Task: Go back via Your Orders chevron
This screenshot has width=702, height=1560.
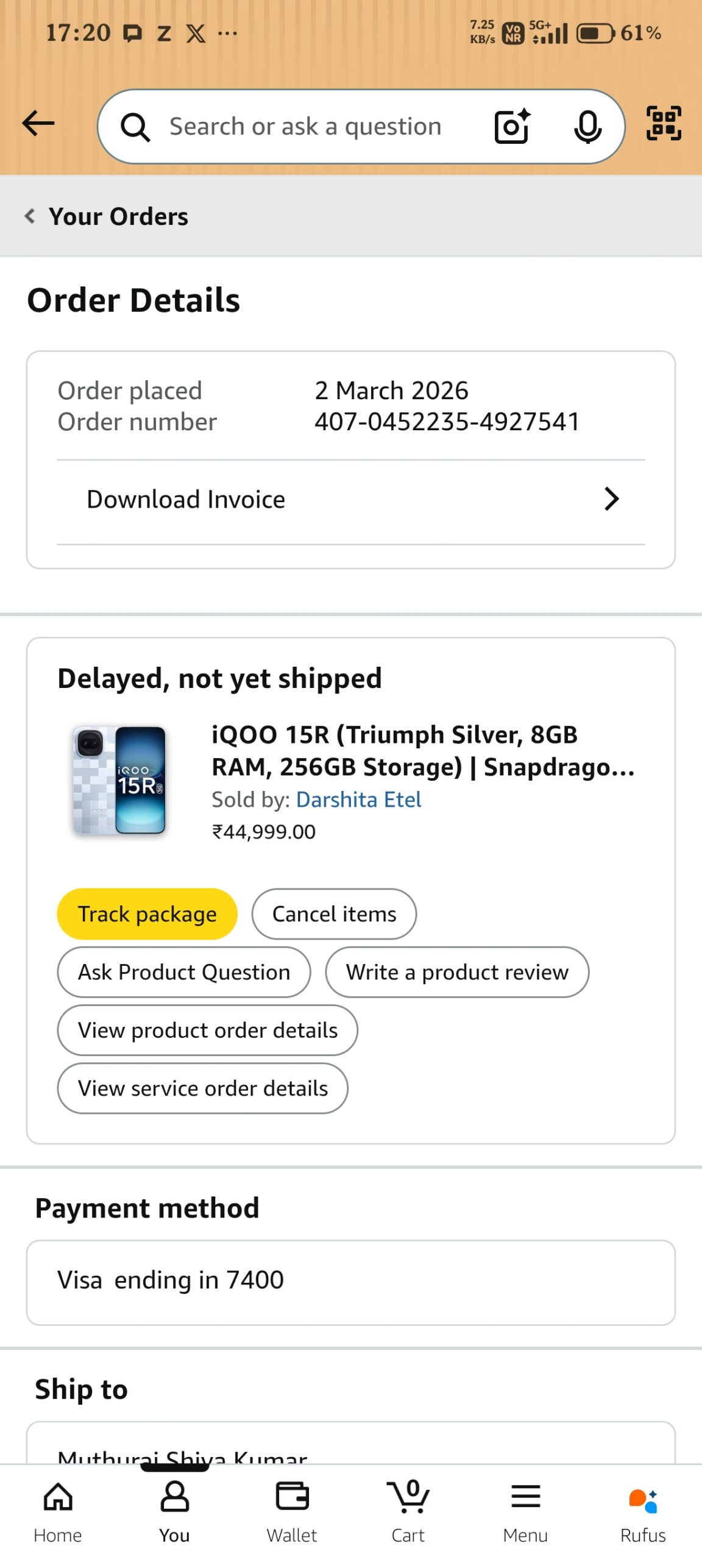Action: pos(30,216)
